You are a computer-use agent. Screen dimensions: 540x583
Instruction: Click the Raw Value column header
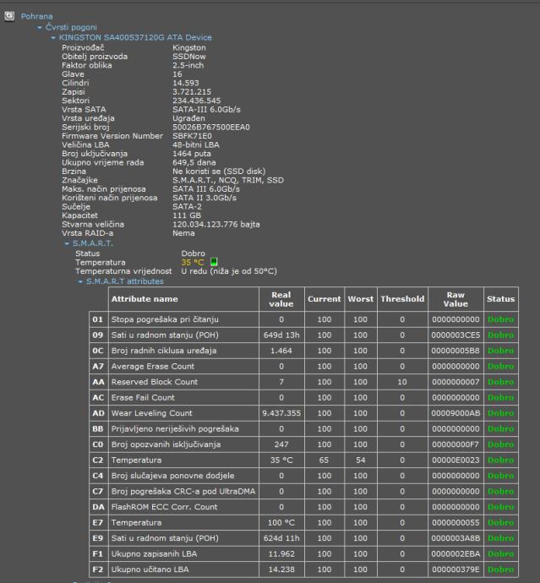click(455, 299)
